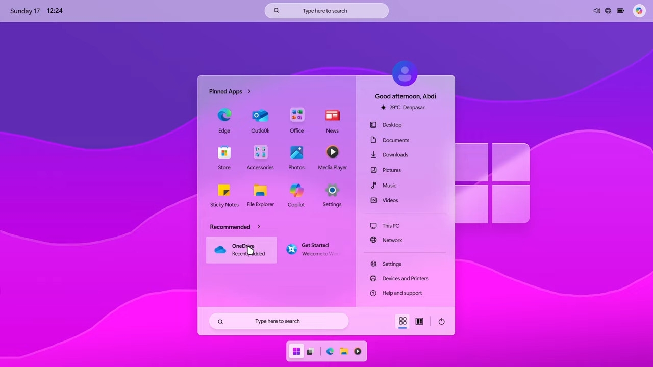
Task: Expand the Recommended section
Action: click(x=258, y=227)
